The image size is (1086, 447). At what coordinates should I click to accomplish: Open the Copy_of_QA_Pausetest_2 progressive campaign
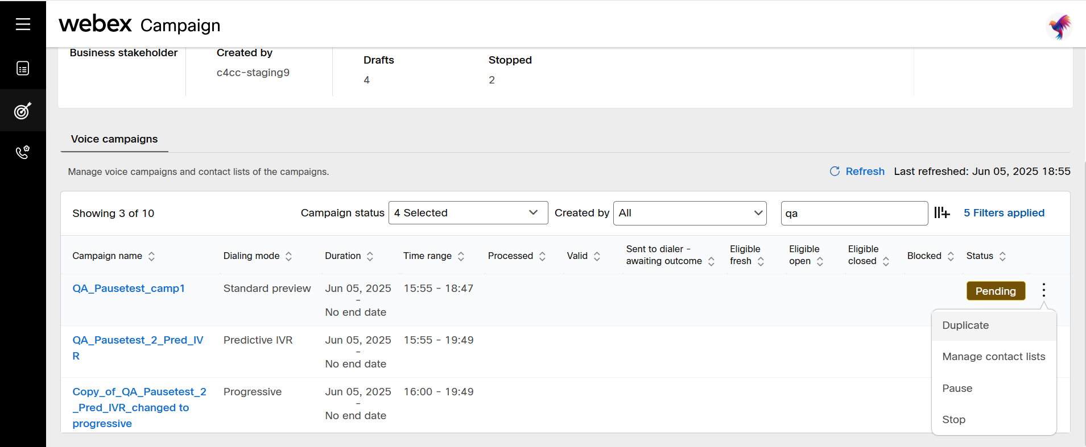click(x=139, y=408)
